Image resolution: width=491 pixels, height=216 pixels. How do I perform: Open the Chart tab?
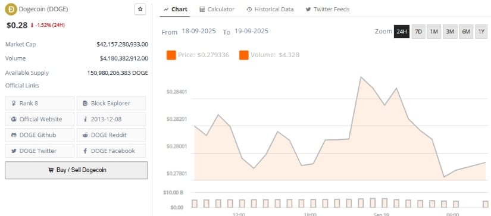coord(176,9)
